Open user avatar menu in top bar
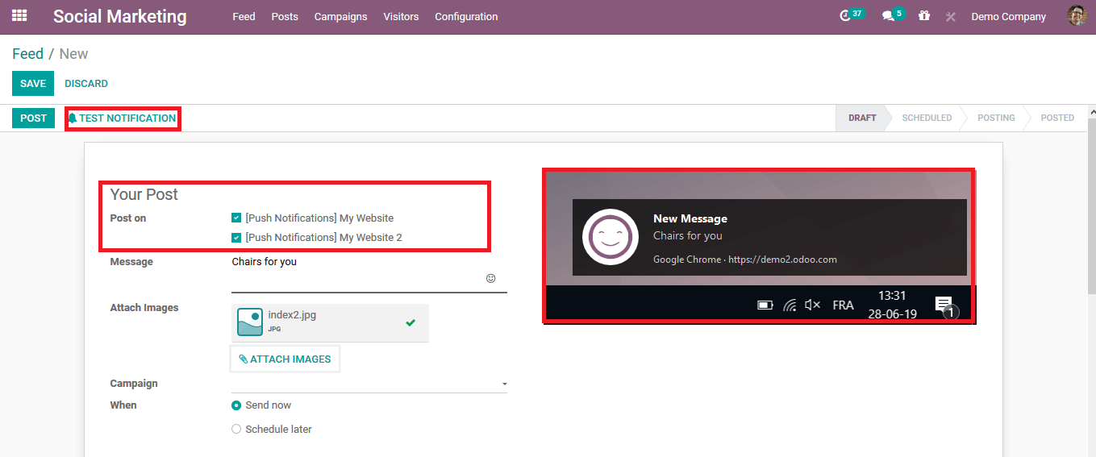 tap(1077, 16)
